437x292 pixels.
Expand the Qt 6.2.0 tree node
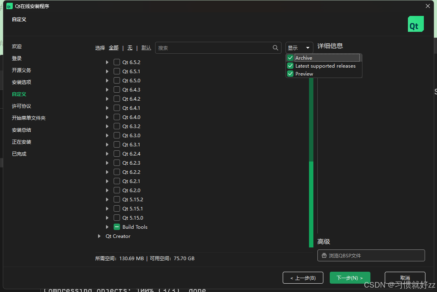[107, 190]
